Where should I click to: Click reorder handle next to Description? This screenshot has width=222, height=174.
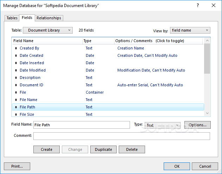coord(16,78)
